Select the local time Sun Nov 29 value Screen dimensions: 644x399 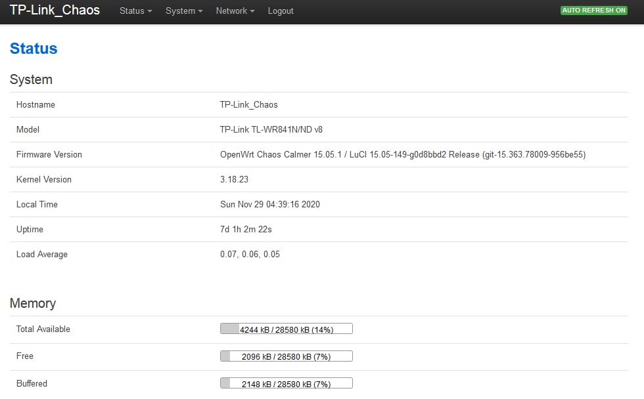270,204
